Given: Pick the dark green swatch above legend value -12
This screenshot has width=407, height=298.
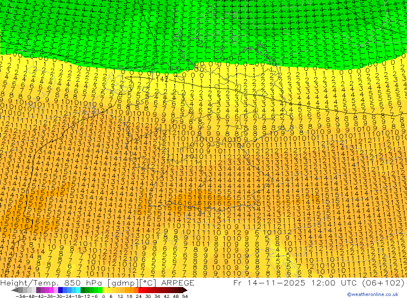Looking at the screenshot, I should point(83,290).
